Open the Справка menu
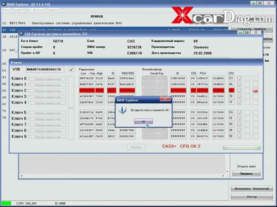The image size is (277, 207). 52,10
